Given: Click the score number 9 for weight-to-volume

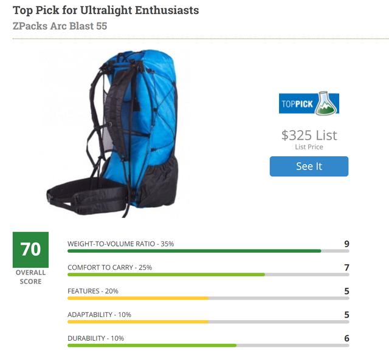Looking at the screenshot, I should (346, 244).
